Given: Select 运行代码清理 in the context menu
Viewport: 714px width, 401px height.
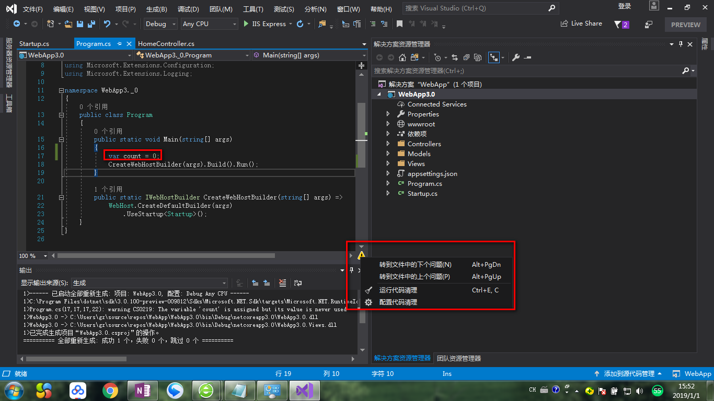Looking at the screenshot, I should point(398,290).
